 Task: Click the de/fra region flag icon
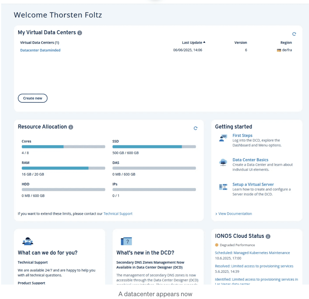point(279,50)
